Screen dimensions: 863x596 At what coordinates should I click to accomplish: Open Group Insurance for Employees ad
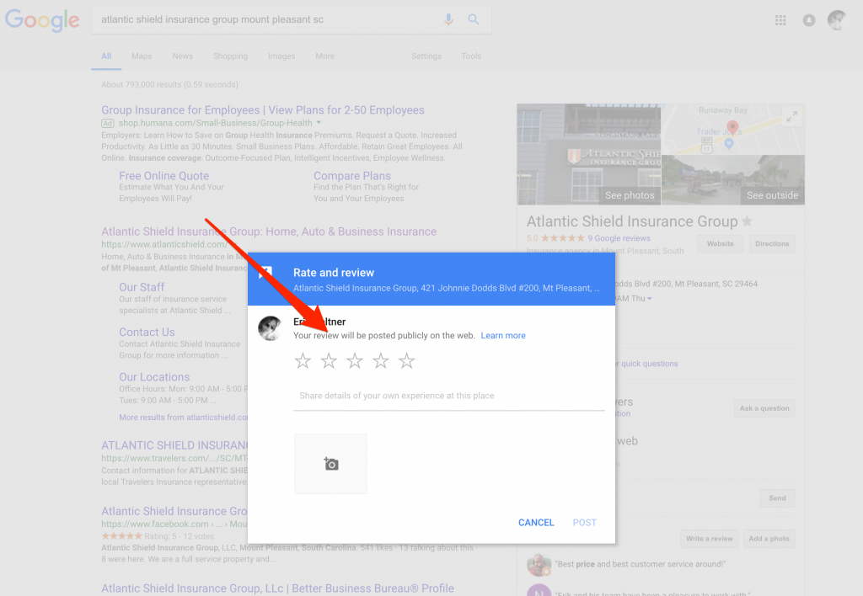point(263,110)
